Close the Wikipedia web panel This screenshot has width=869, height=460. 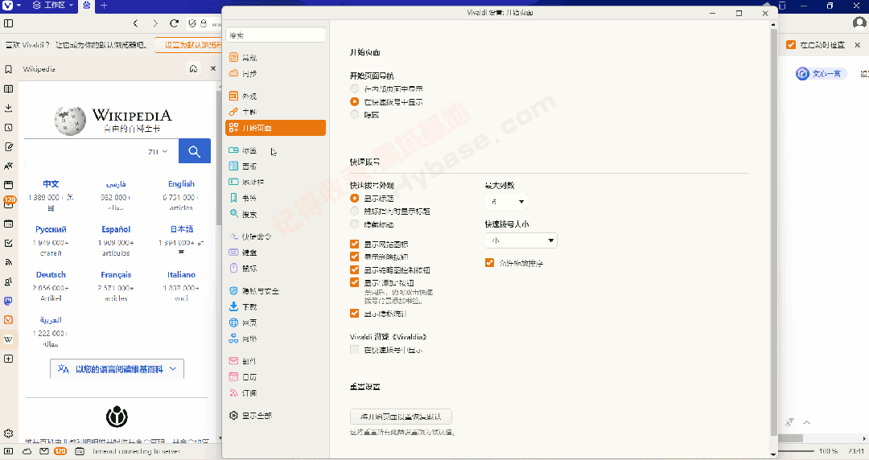(212, 68)
